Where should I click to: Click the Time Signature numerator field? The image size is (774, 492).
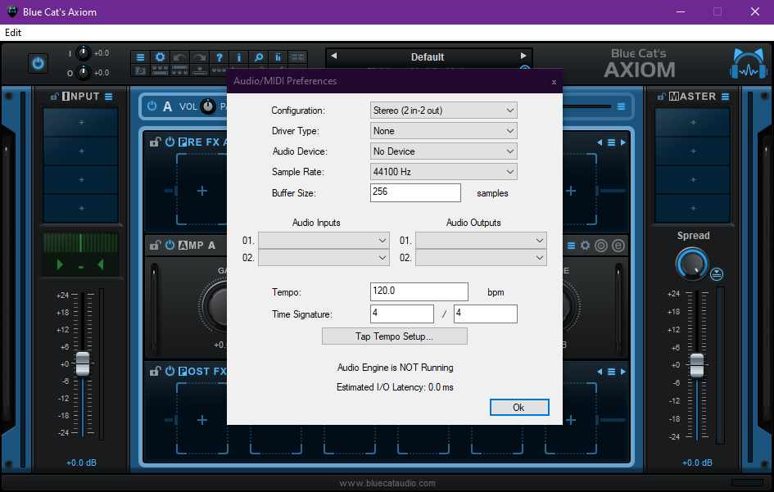click(x=402, y=314)
